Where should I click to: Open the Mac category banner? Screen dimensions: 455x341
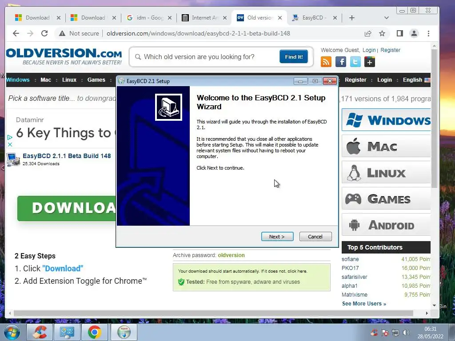(x=386, y=147)
